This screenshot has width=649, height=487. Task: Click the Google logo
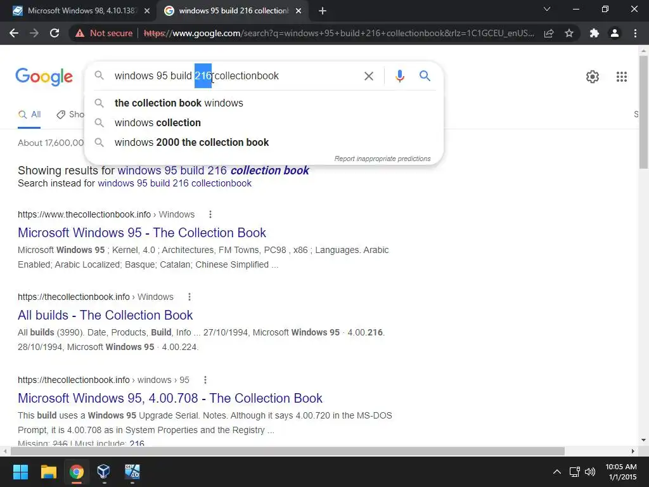44,77
